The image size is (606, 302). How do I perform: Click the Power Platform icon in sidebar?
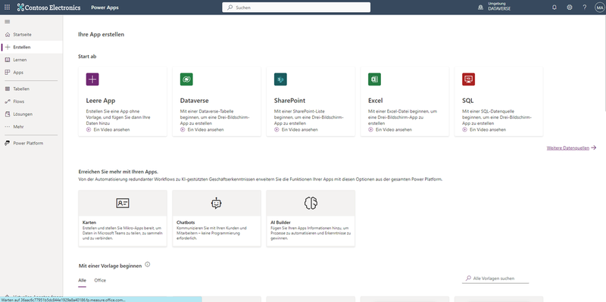tap(8, 143)
